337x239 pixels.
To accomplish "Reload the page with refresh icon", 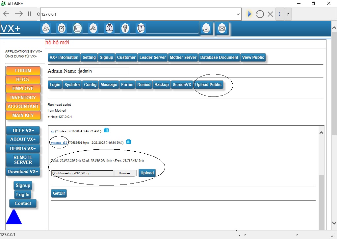I will pos(260,14).
